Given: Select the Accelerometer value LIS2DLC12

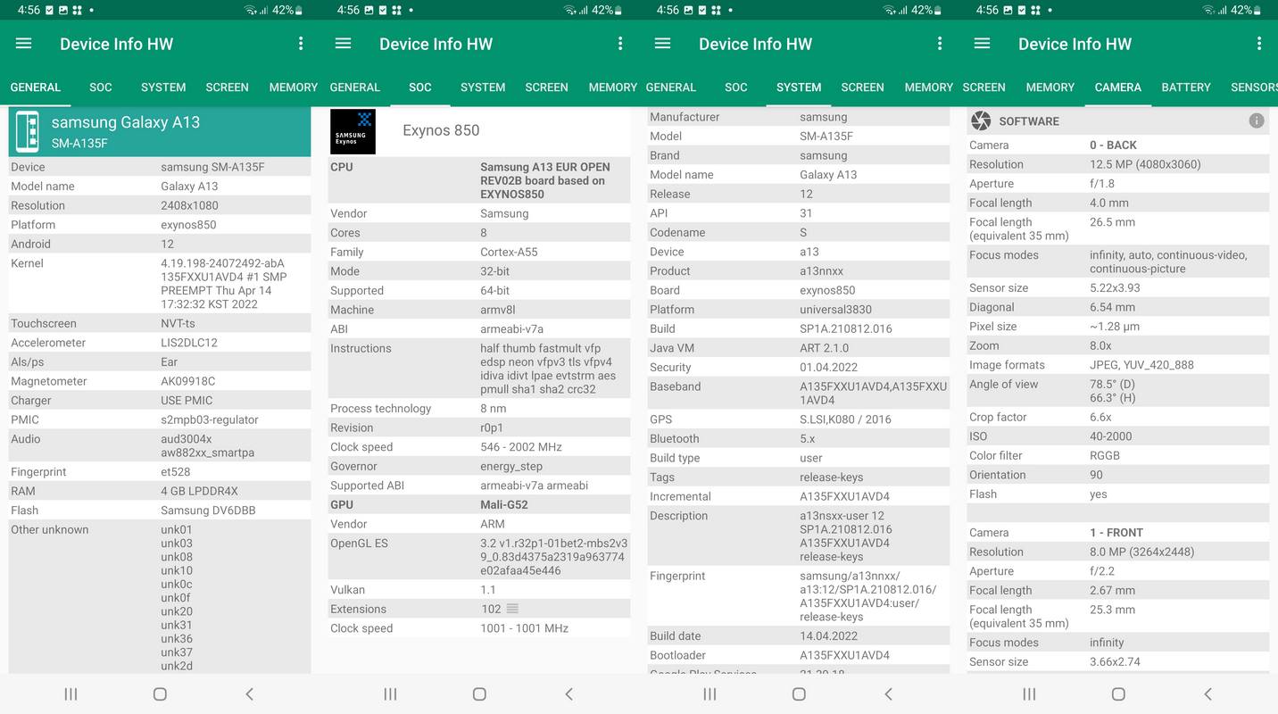Looking at the screenshot, I should [189, 343].
